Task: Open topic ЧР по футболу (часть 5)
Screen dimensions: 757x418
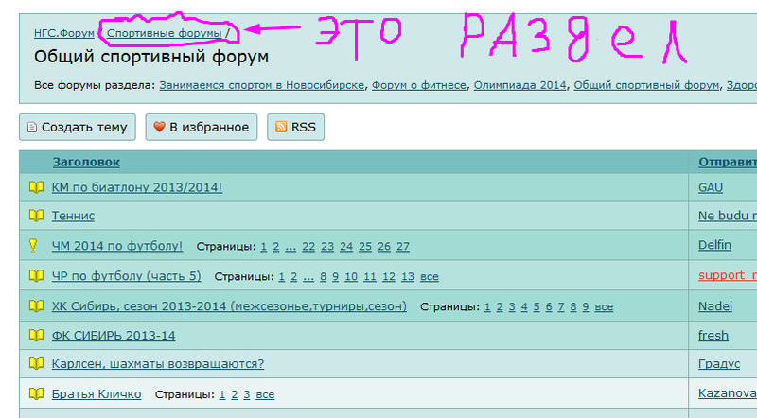Action: (x=126, y=276)
